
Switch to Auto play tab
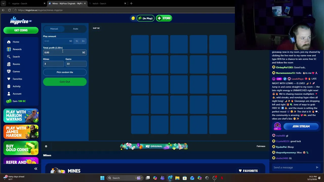(75, 29)
